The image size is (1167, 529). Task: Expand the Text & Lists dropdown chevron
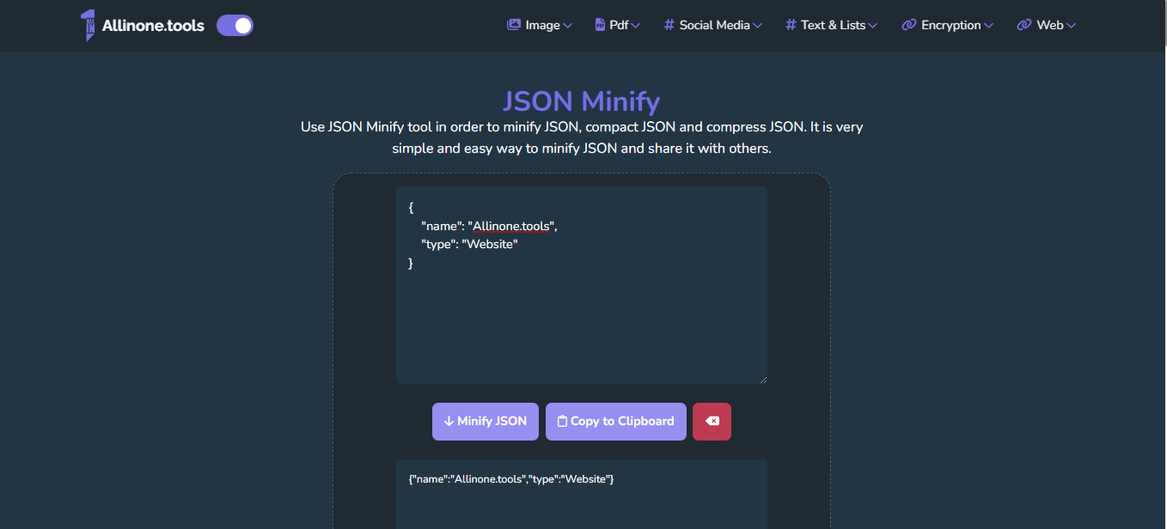(873, 26)
